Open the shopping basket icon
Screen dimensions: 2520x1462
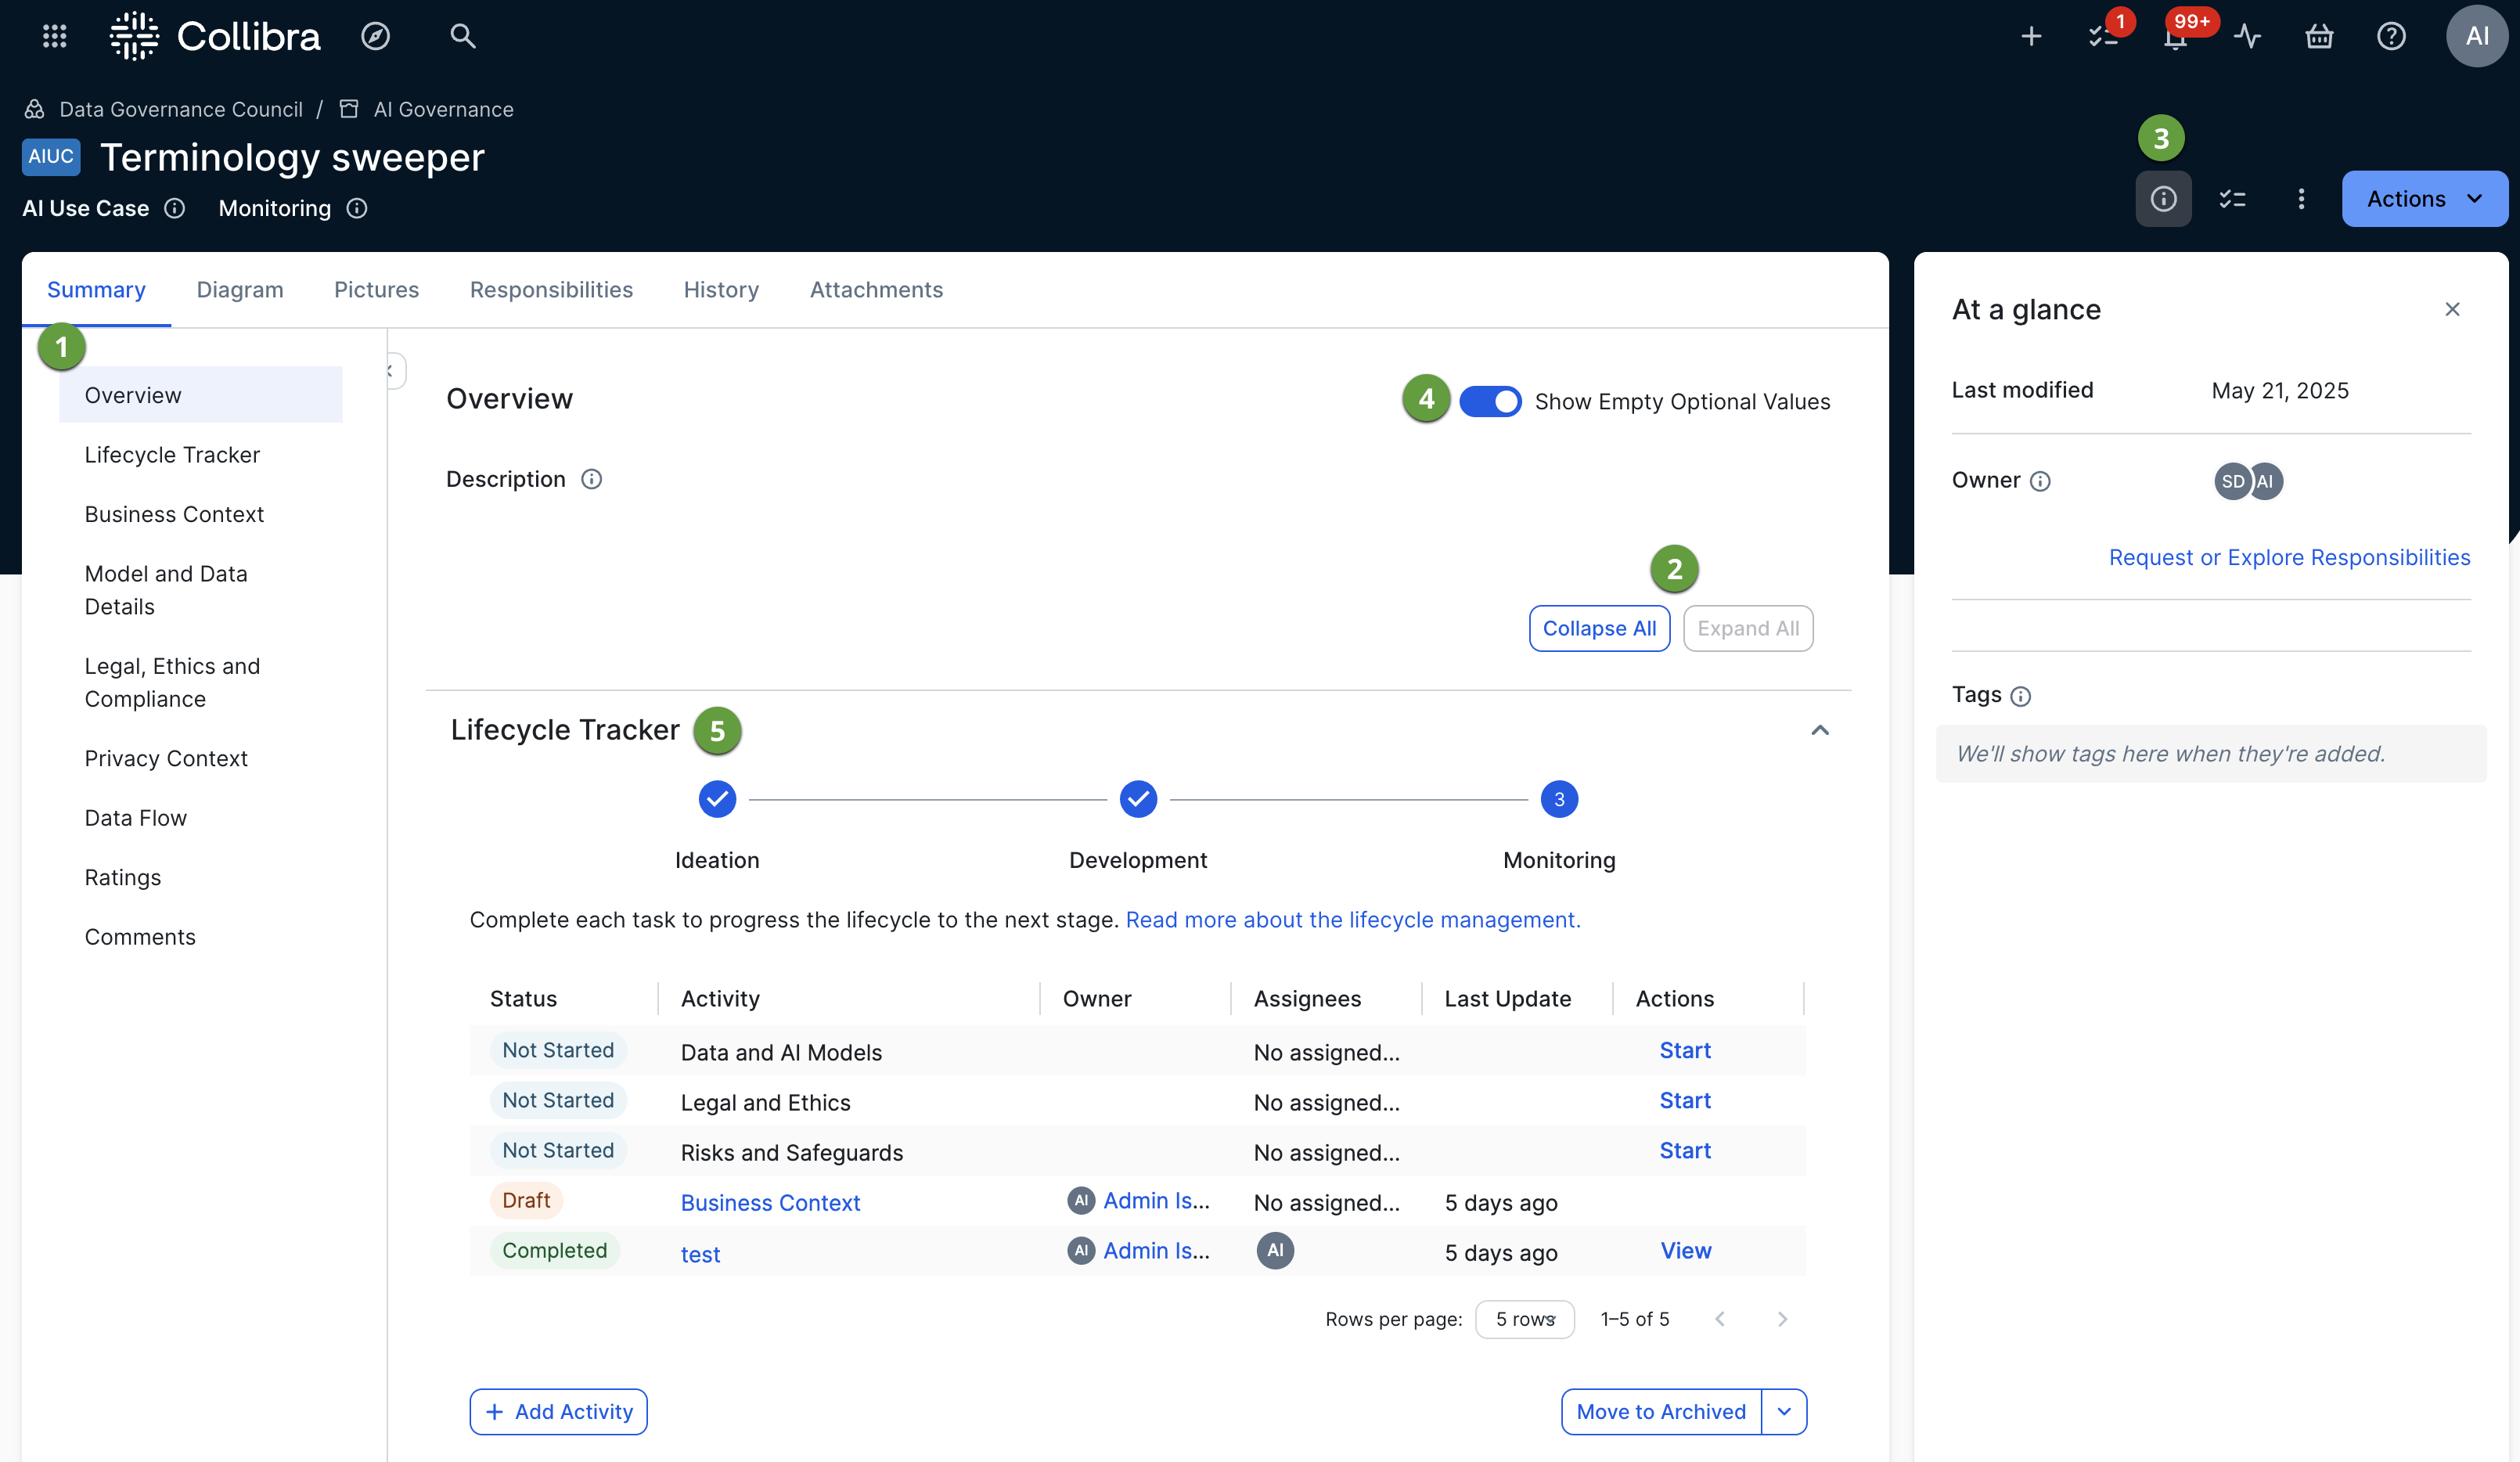point(2319,37)
